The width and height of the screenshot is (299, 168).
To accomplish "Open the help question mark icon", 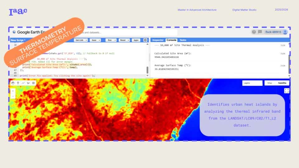I will (254, 32).
